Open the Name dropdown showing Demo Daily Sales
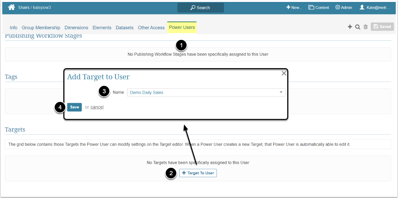Viewport: 398px width, 198px height. pos(206,92)
